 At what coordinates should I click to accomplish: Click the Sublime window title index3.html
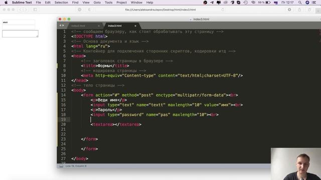coord(201,19)
